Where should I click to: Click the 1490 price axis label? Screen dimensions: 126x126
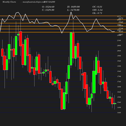(x=119, y=107)
